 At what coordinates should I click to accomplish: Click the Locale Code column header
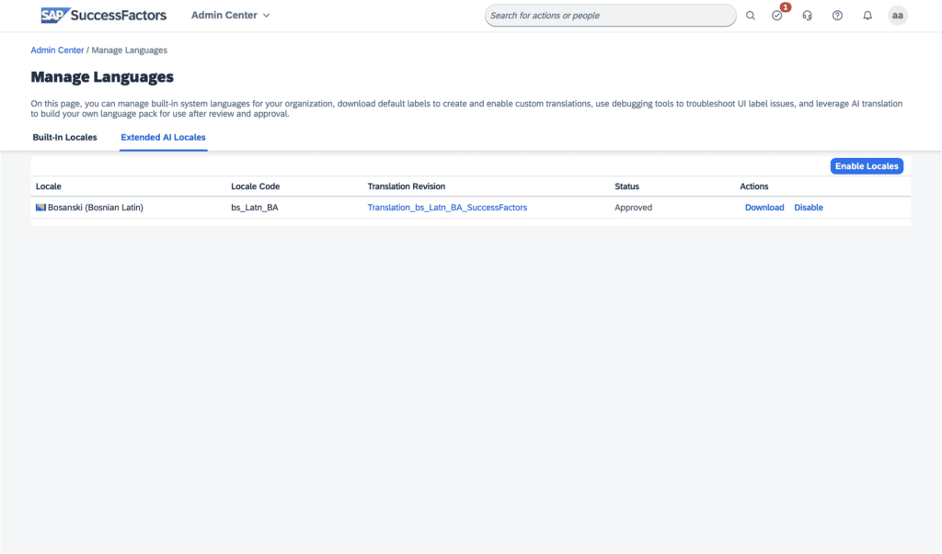tap(255, 187)
